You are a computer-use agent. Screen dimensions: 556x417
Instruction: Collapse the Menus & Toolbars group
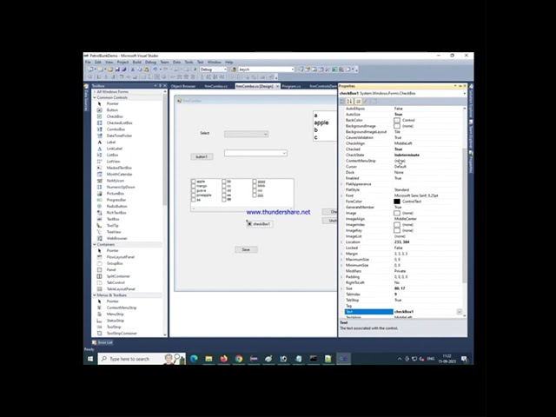[95, 295]
